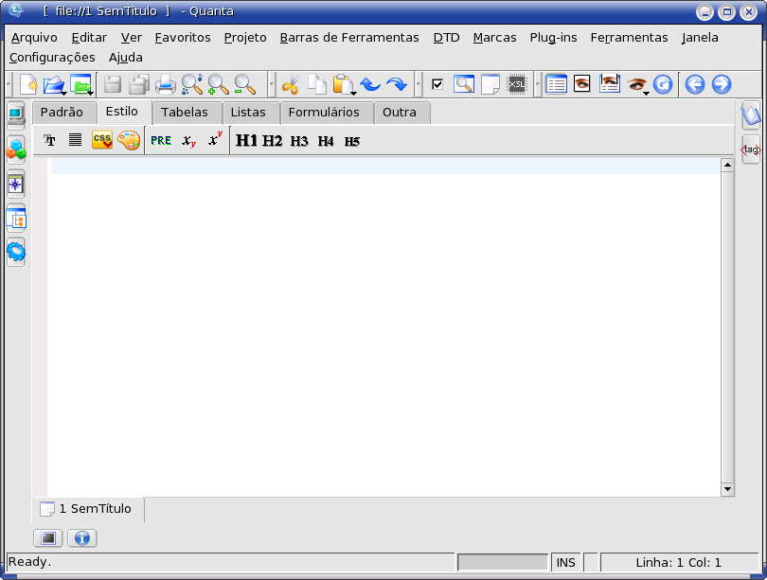Open the Plug-ins menu
767x580 pixels.
click(553, 38)
